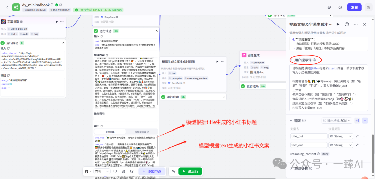
Task: Edit workflow name with pencil icon
Action: 61,5
